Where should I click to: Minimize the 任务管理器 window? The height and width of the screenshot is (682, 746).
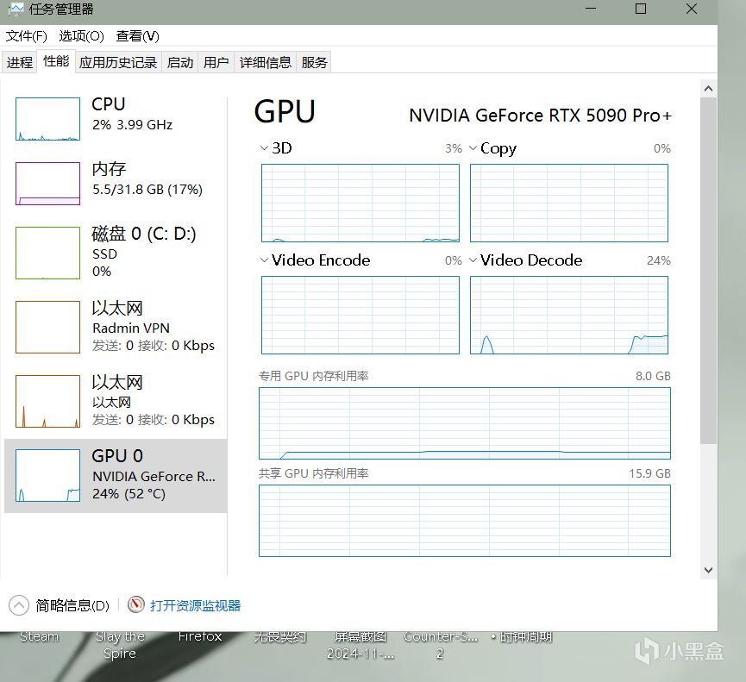591,9
